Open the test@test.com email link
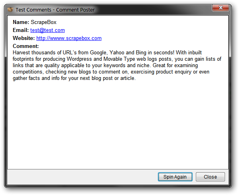Screen dimensions: 239x195 (48, 30)
